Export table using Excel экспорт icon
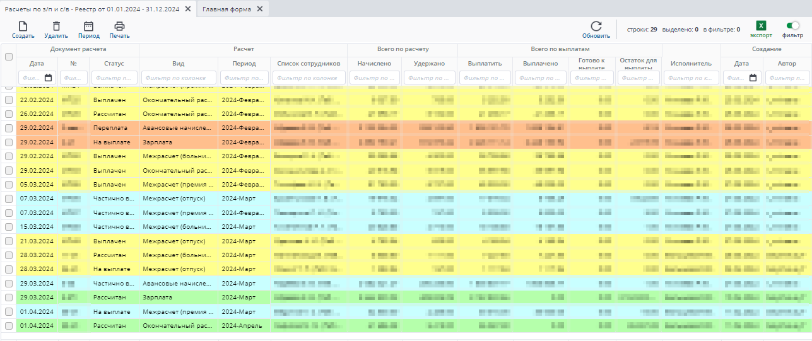This screenshot has width=812, height=341. [761, 26]
